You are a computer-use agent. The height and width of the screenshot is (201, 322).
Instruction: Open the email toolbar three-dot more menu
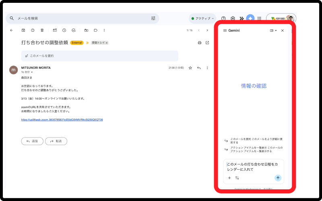tap(104, 30)
